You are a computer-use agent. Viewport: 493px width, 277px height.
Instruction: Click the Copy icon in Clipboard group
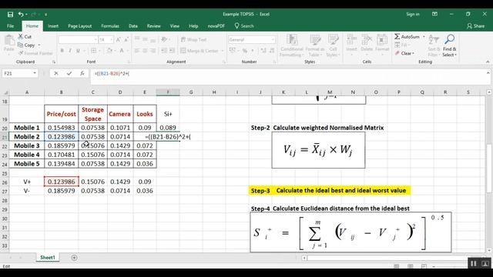tap(21, 45)
